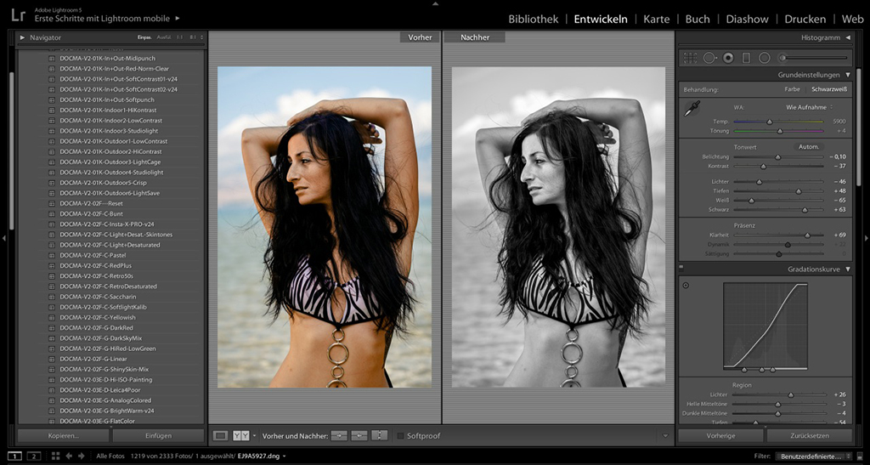Image resolution: width=870 pixels, height=465 pixels.
Task: Select the Graduated Filter tool icon
Action: (746, 58)
